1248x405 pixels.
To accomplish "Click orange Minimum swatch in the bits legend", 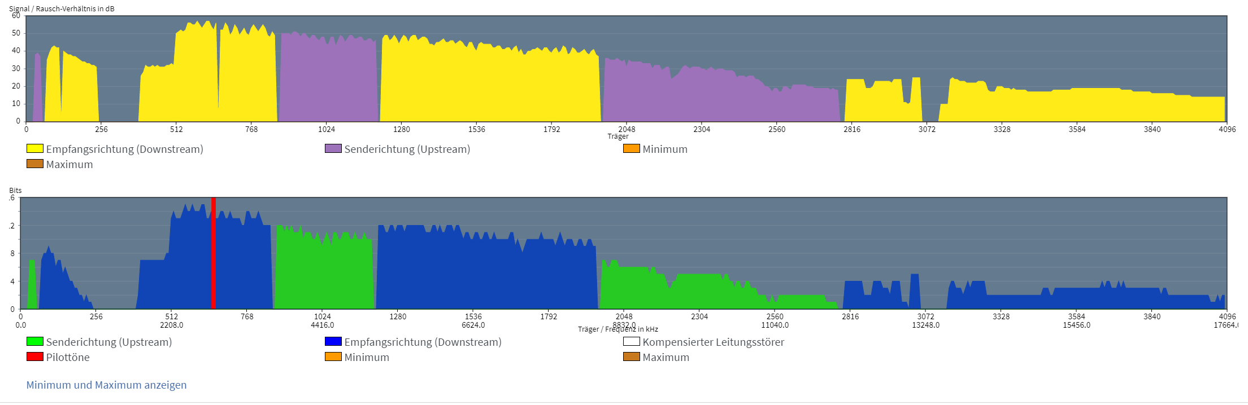I will 333,356.
